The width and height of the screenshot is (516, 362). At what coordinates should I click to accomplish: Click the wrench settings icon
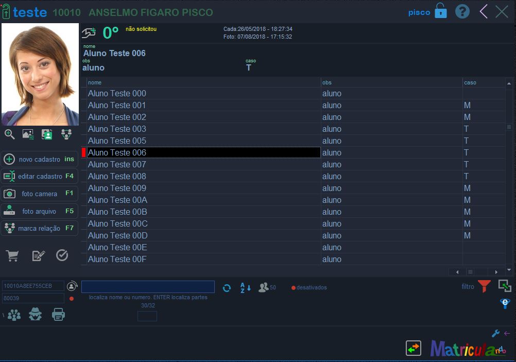click(x=495, y=334)
